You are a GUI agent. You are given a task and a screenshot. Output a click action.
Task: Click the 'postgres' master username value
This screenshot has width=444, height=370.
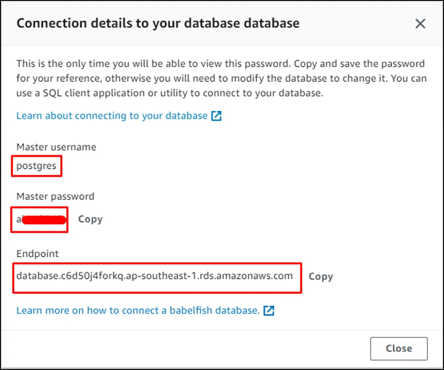[36, 166]
